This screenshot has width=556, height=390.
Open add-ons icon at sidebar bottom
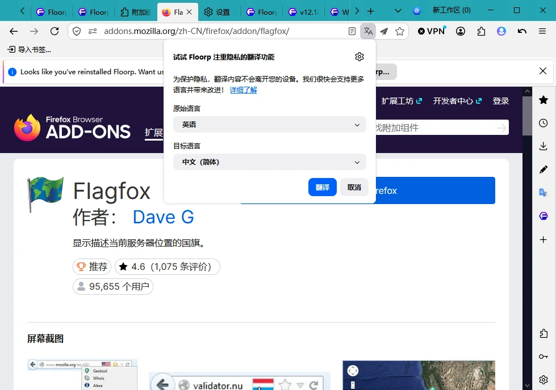(x=544, y=333)
